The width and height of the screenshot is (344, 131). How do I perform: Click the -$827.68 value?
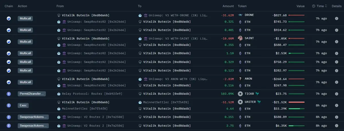point(279,15)
